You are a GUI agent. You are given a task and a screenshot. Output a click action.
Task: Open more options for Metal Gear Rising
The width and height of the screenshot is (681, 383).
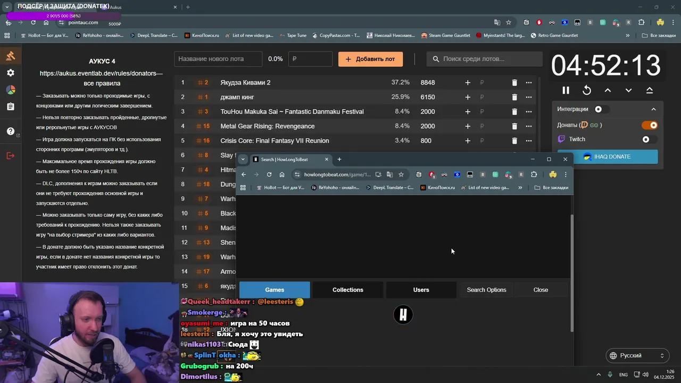[x=528, y=126]
